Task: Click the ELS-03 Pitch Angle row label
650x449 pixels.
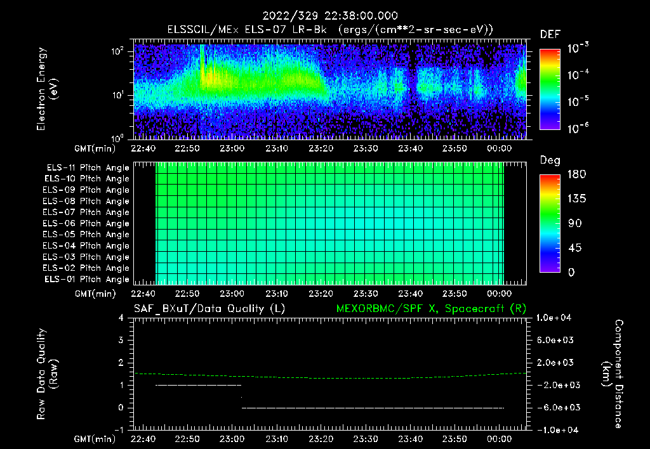Action: (x=86, y=257)
